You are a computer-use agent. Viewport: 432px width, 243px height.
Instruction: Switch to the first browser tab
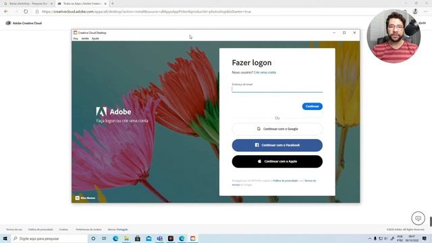pyautogui.click(x=28, y=3)
